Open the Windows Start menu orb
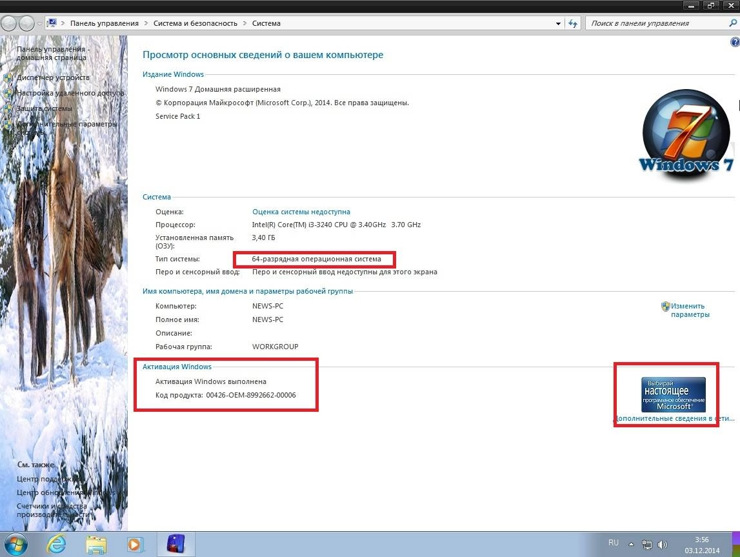The height and width of the screenshot is (557, 740). coord(15,545)
